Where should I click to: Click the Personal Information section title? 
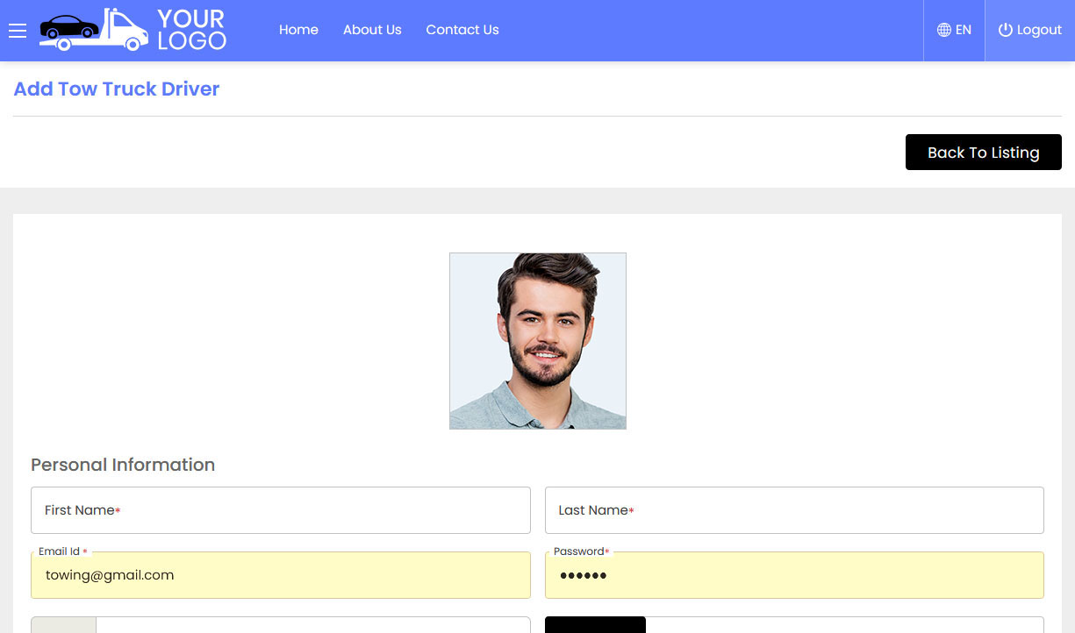click(x=123, y=465)
